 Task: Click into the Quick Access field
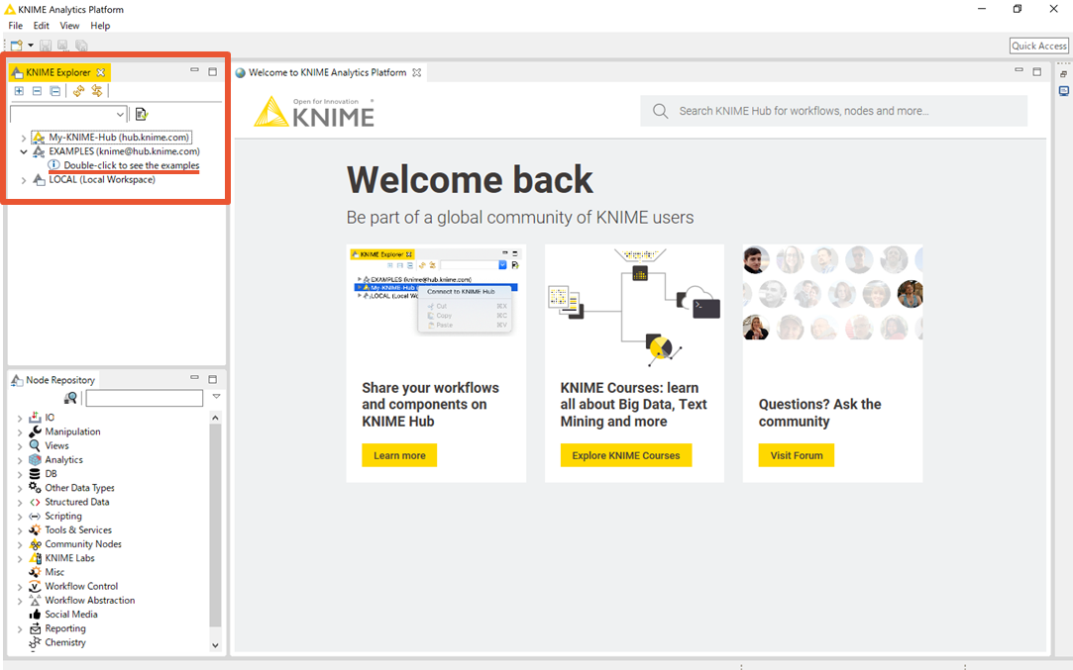[1038, 46]
